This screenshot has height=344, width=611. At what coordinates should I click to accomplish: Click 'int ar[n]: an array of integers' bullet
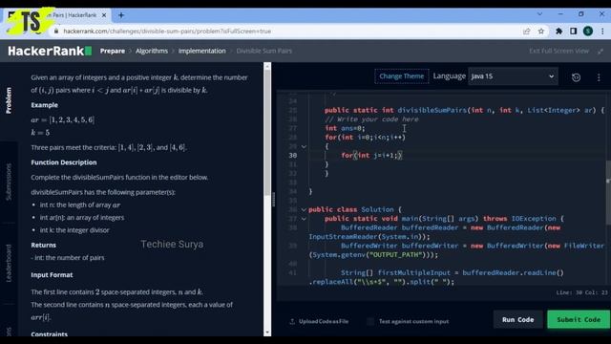point(82,218)
